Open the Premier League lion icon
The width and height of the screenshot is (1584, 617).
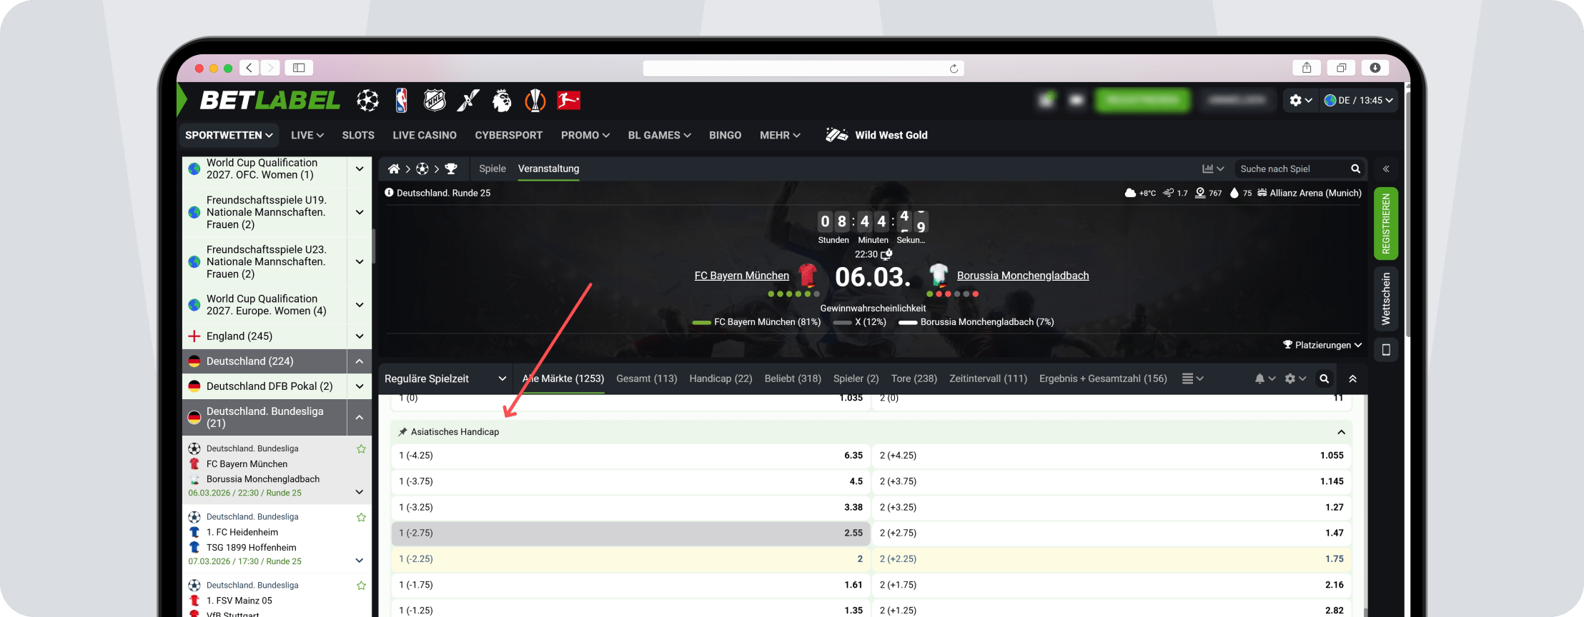pos(502,101)
